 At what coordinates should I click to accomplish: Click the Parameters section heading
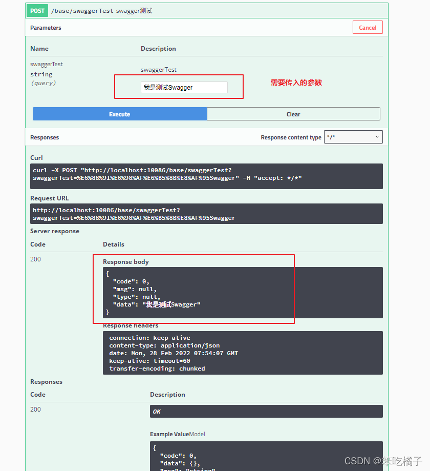coord(46,28)
